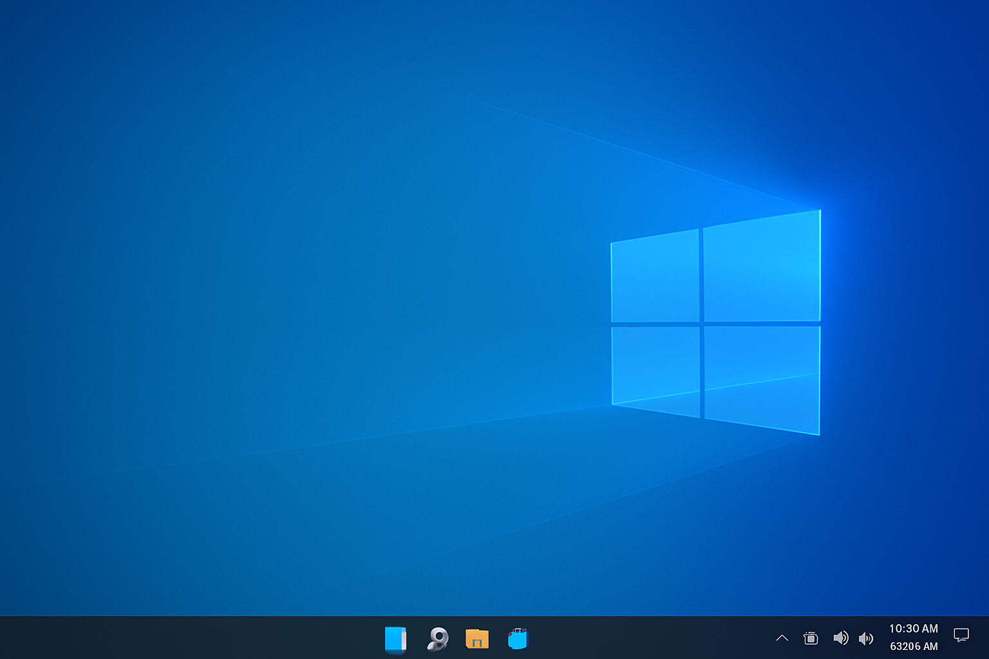Open the Microsoft Store shopping bag
This screenshot has height=659, width=989.
(518, 639)
